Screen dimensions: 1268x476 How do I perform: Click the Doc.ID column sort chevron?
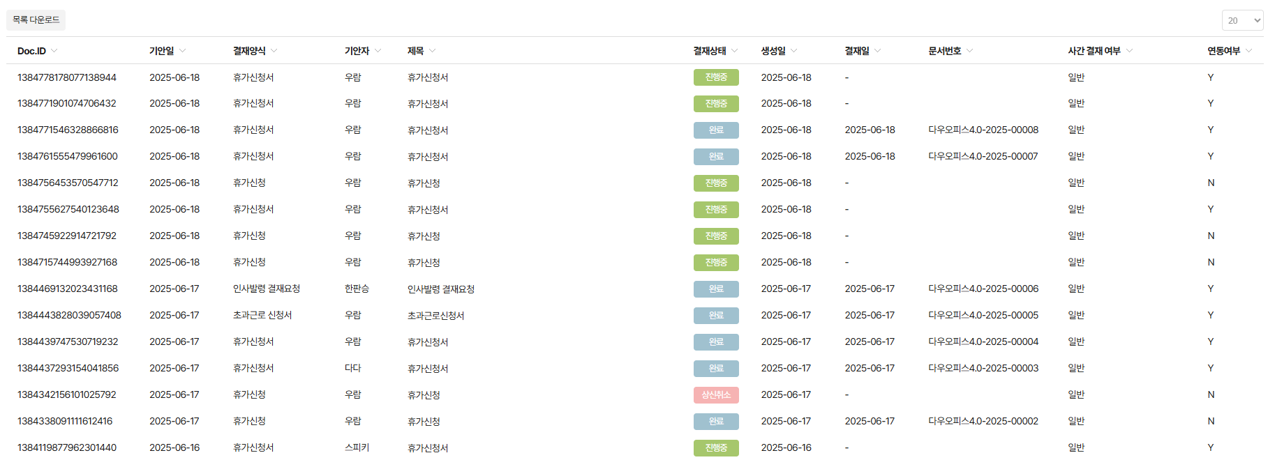pos(54,51)
